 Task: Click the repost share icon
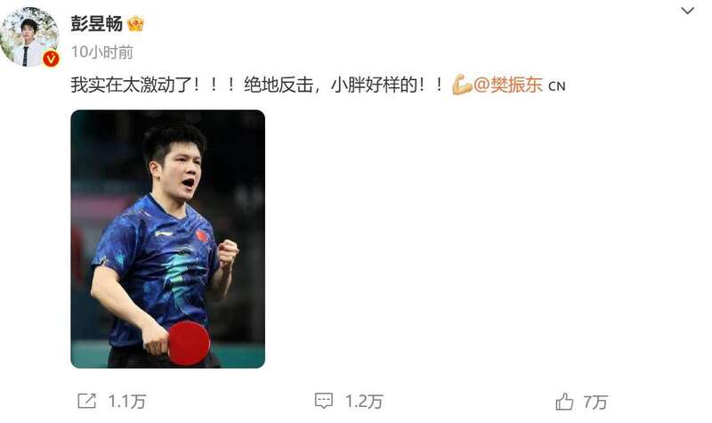tap(86, 402)
